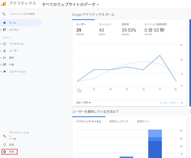Open the アトリビューション beta item
This screenshot has height=158, width=191.
(19, 136)
